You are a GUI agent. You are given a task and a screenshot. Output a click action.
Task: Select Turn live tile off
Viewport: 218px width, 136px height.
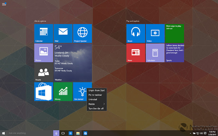97,108
